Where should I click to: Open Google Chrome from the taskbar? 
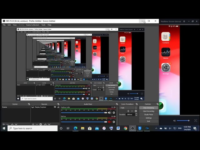[x=125, y=128]
